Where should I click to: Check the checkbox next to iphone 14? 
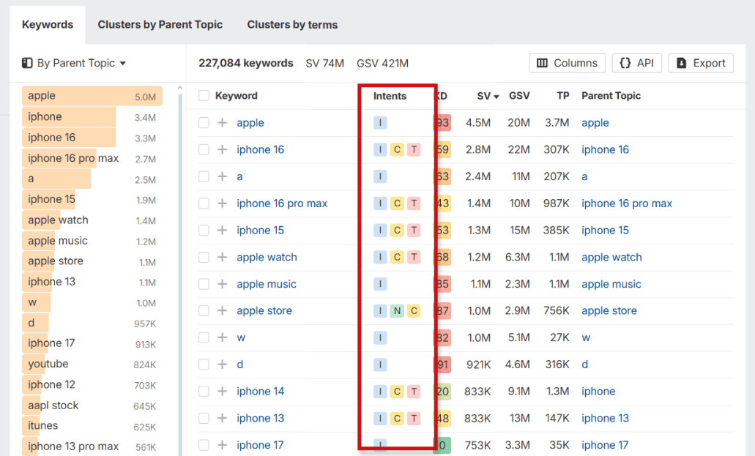click(204, 391)
